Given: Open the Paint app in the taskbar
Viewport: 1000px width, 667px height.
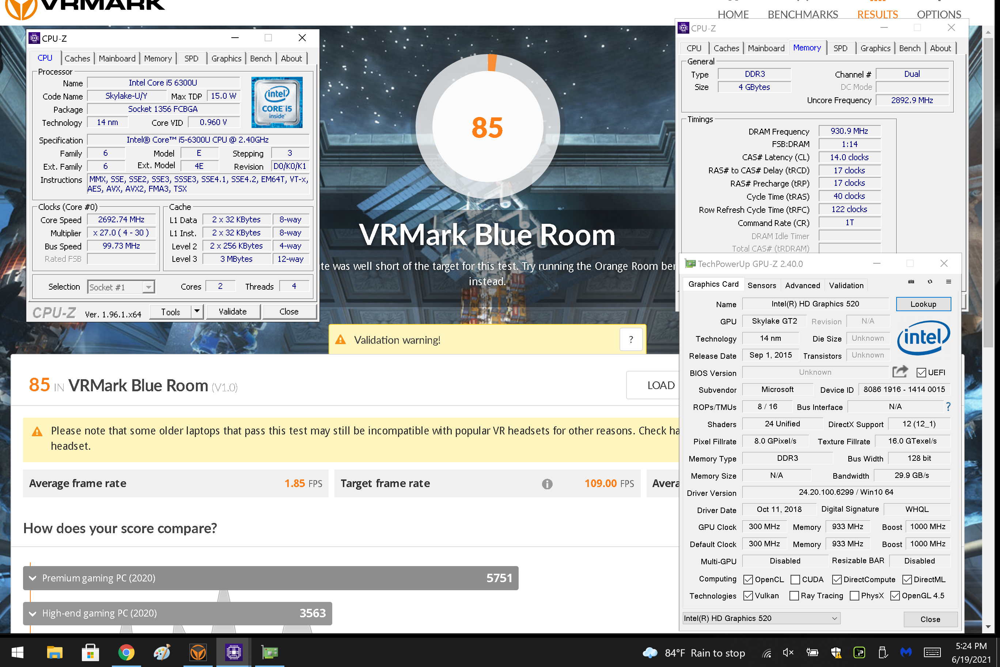Looking at the screenshot, I should pos(162,652).
